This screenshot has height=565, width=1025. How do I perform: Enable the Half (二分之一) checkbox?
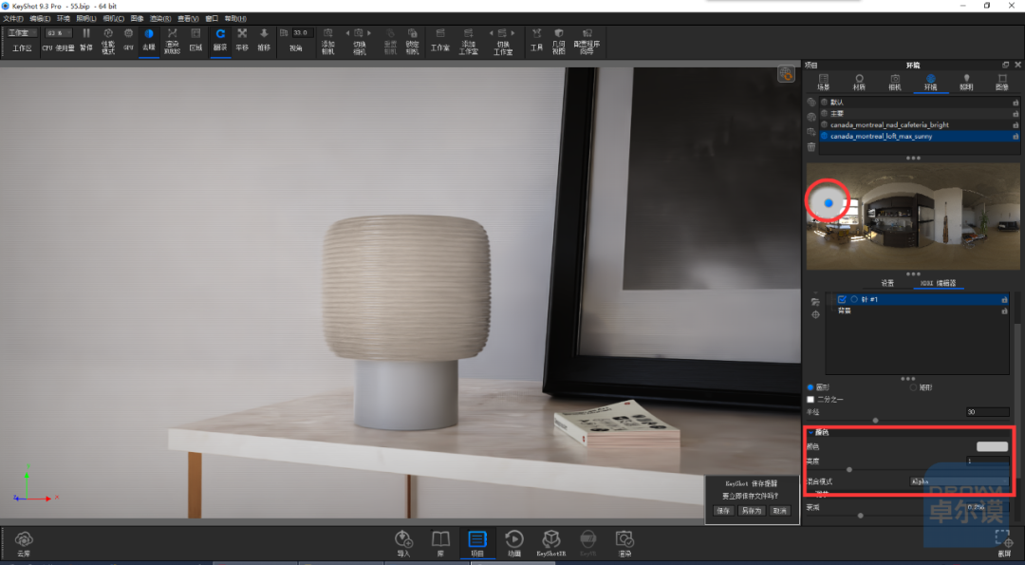click(x=811, y=399)
